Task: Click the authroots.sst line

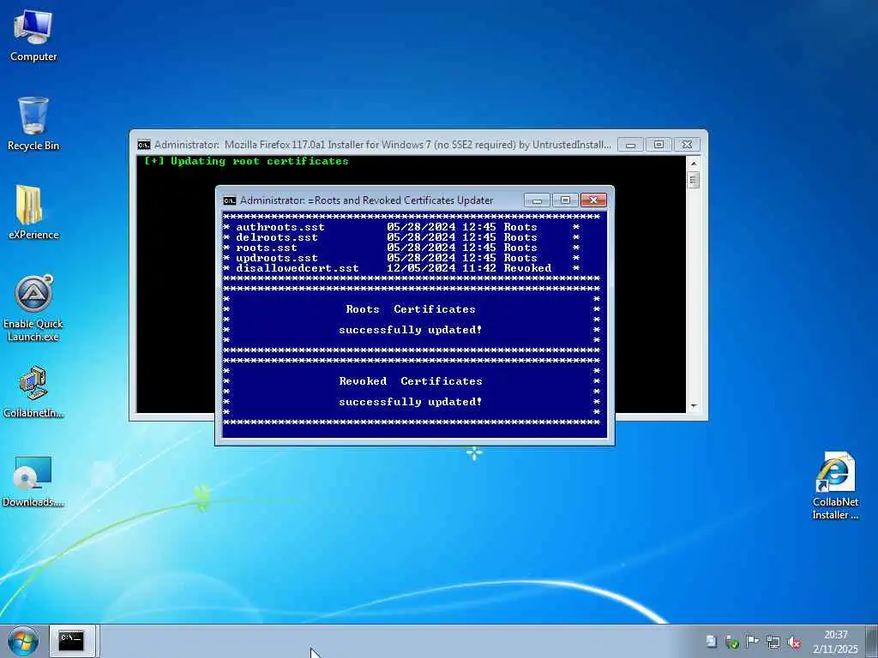Action: pos(401,227)
